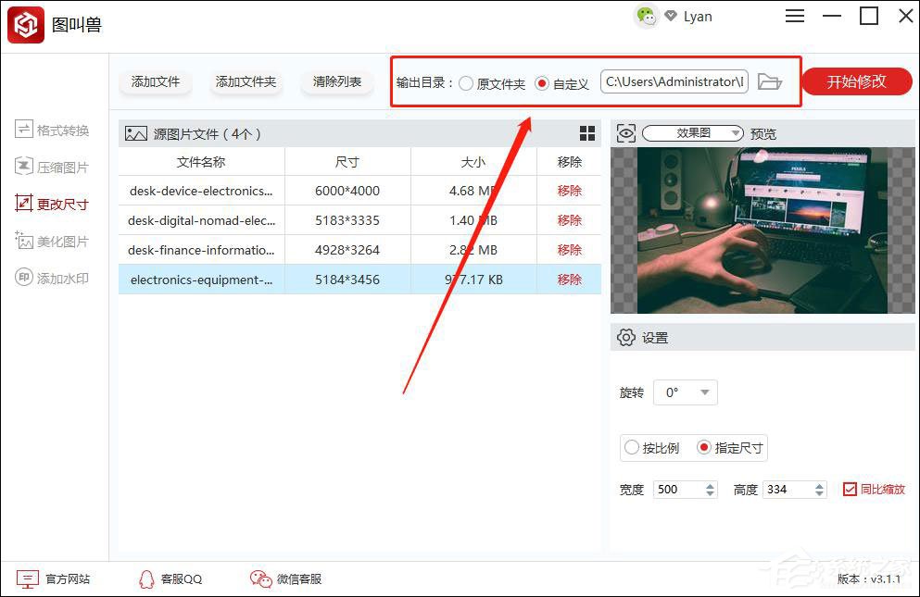920x597 pixels.
Task: Switch to the 更改尺寸 resize tab
Action: 47,203
